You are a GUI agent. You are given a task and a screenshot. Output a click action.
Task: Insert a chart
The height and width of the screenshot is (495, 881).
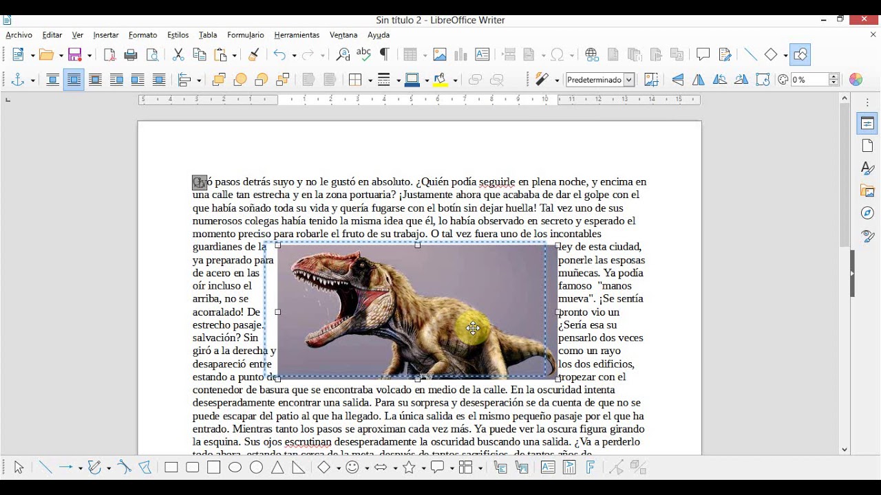pyautogui.click(x=460, y=55)
